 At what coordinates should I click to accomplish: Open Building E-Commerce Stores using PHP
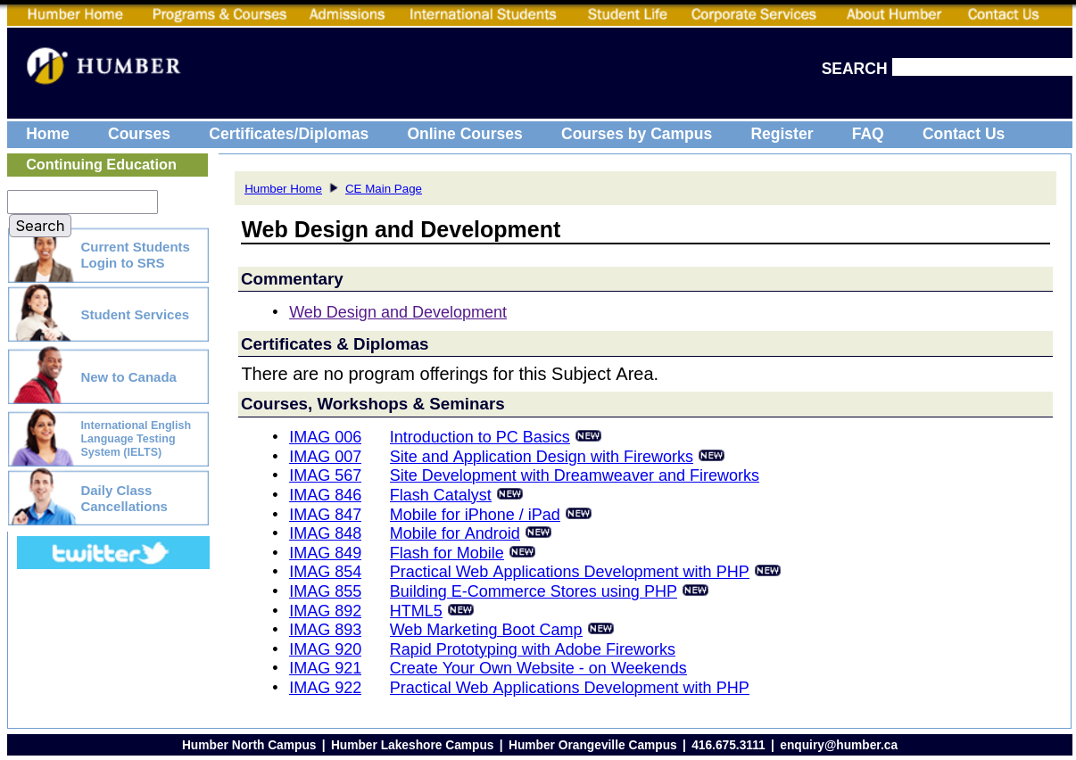[534, 591]
